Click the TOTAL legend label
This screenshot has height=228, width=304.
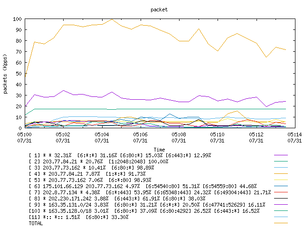(x=36, y=223)
